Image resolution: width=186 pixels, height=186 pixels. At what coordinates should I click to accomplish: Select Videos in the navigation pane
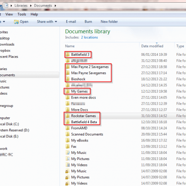coord(3,93)
